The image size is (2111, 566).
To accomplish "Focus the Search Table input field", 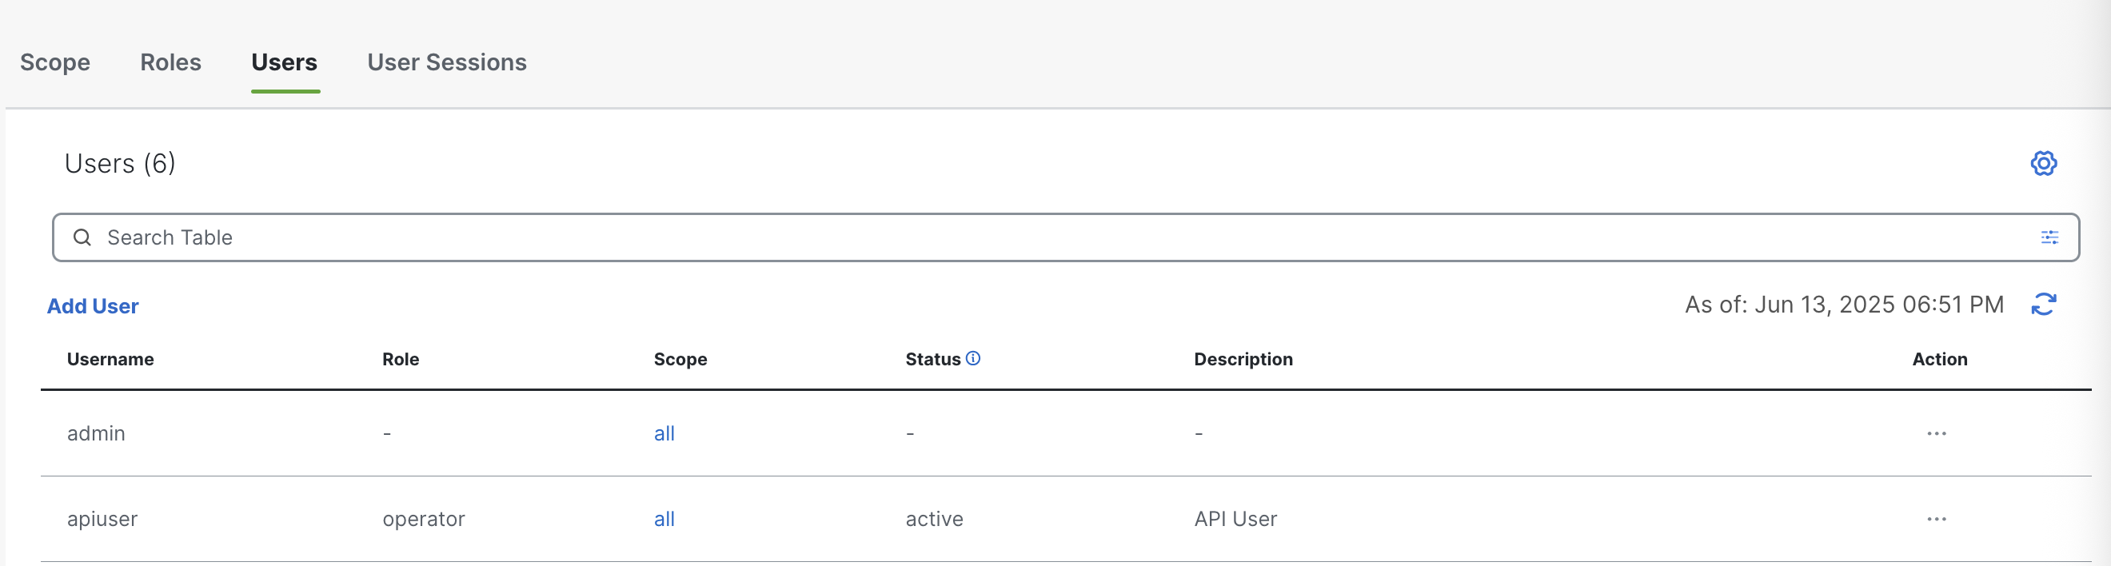I will (x=984, y=237).
